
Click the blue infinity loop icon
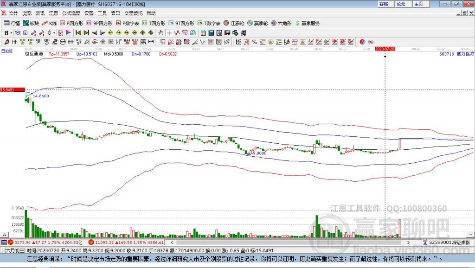coord(371,42)
